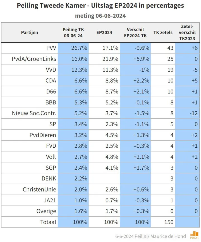
Task: Click the Nieuw Soc.Contr. party name
Action: (x=34, y=113)
